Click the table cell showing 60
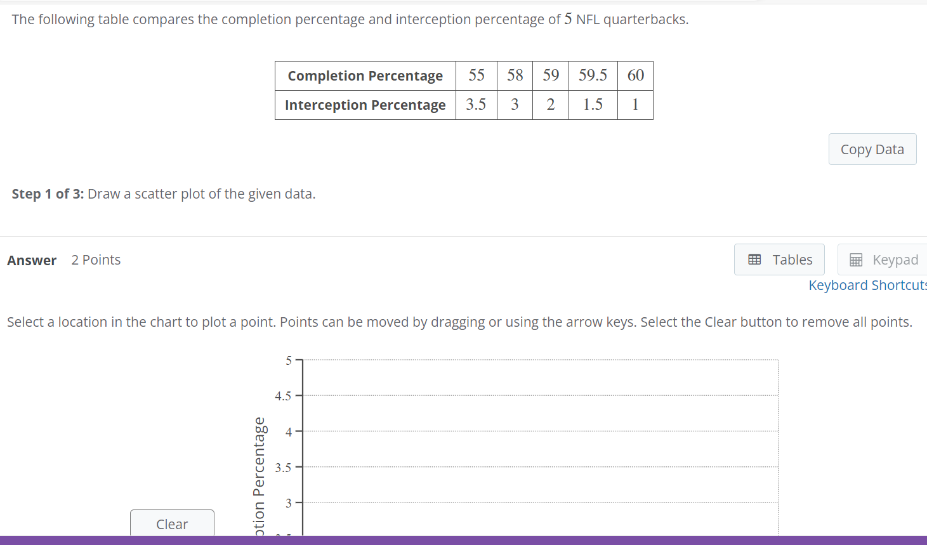The image size is (927, 545). pyautogui.click(x=635, y=75)
